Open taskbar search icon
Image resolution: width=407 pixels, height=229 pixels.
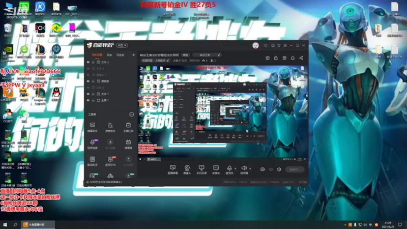pyautogui.click(x=15, y=224)
